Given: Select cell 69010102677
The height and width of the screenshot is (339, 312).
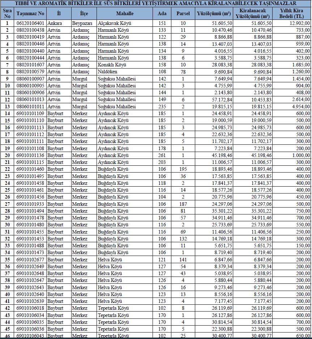Looking at the screenshot, I should [30, 260].
